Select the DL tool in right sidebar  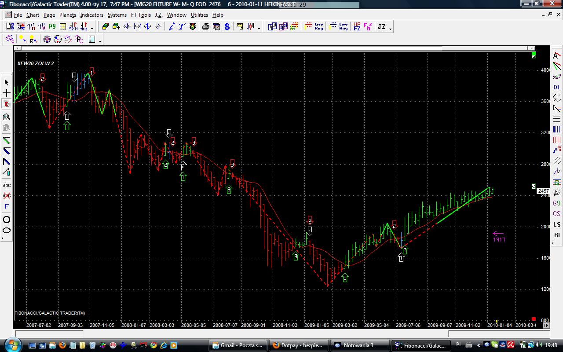tap(557, 87)
